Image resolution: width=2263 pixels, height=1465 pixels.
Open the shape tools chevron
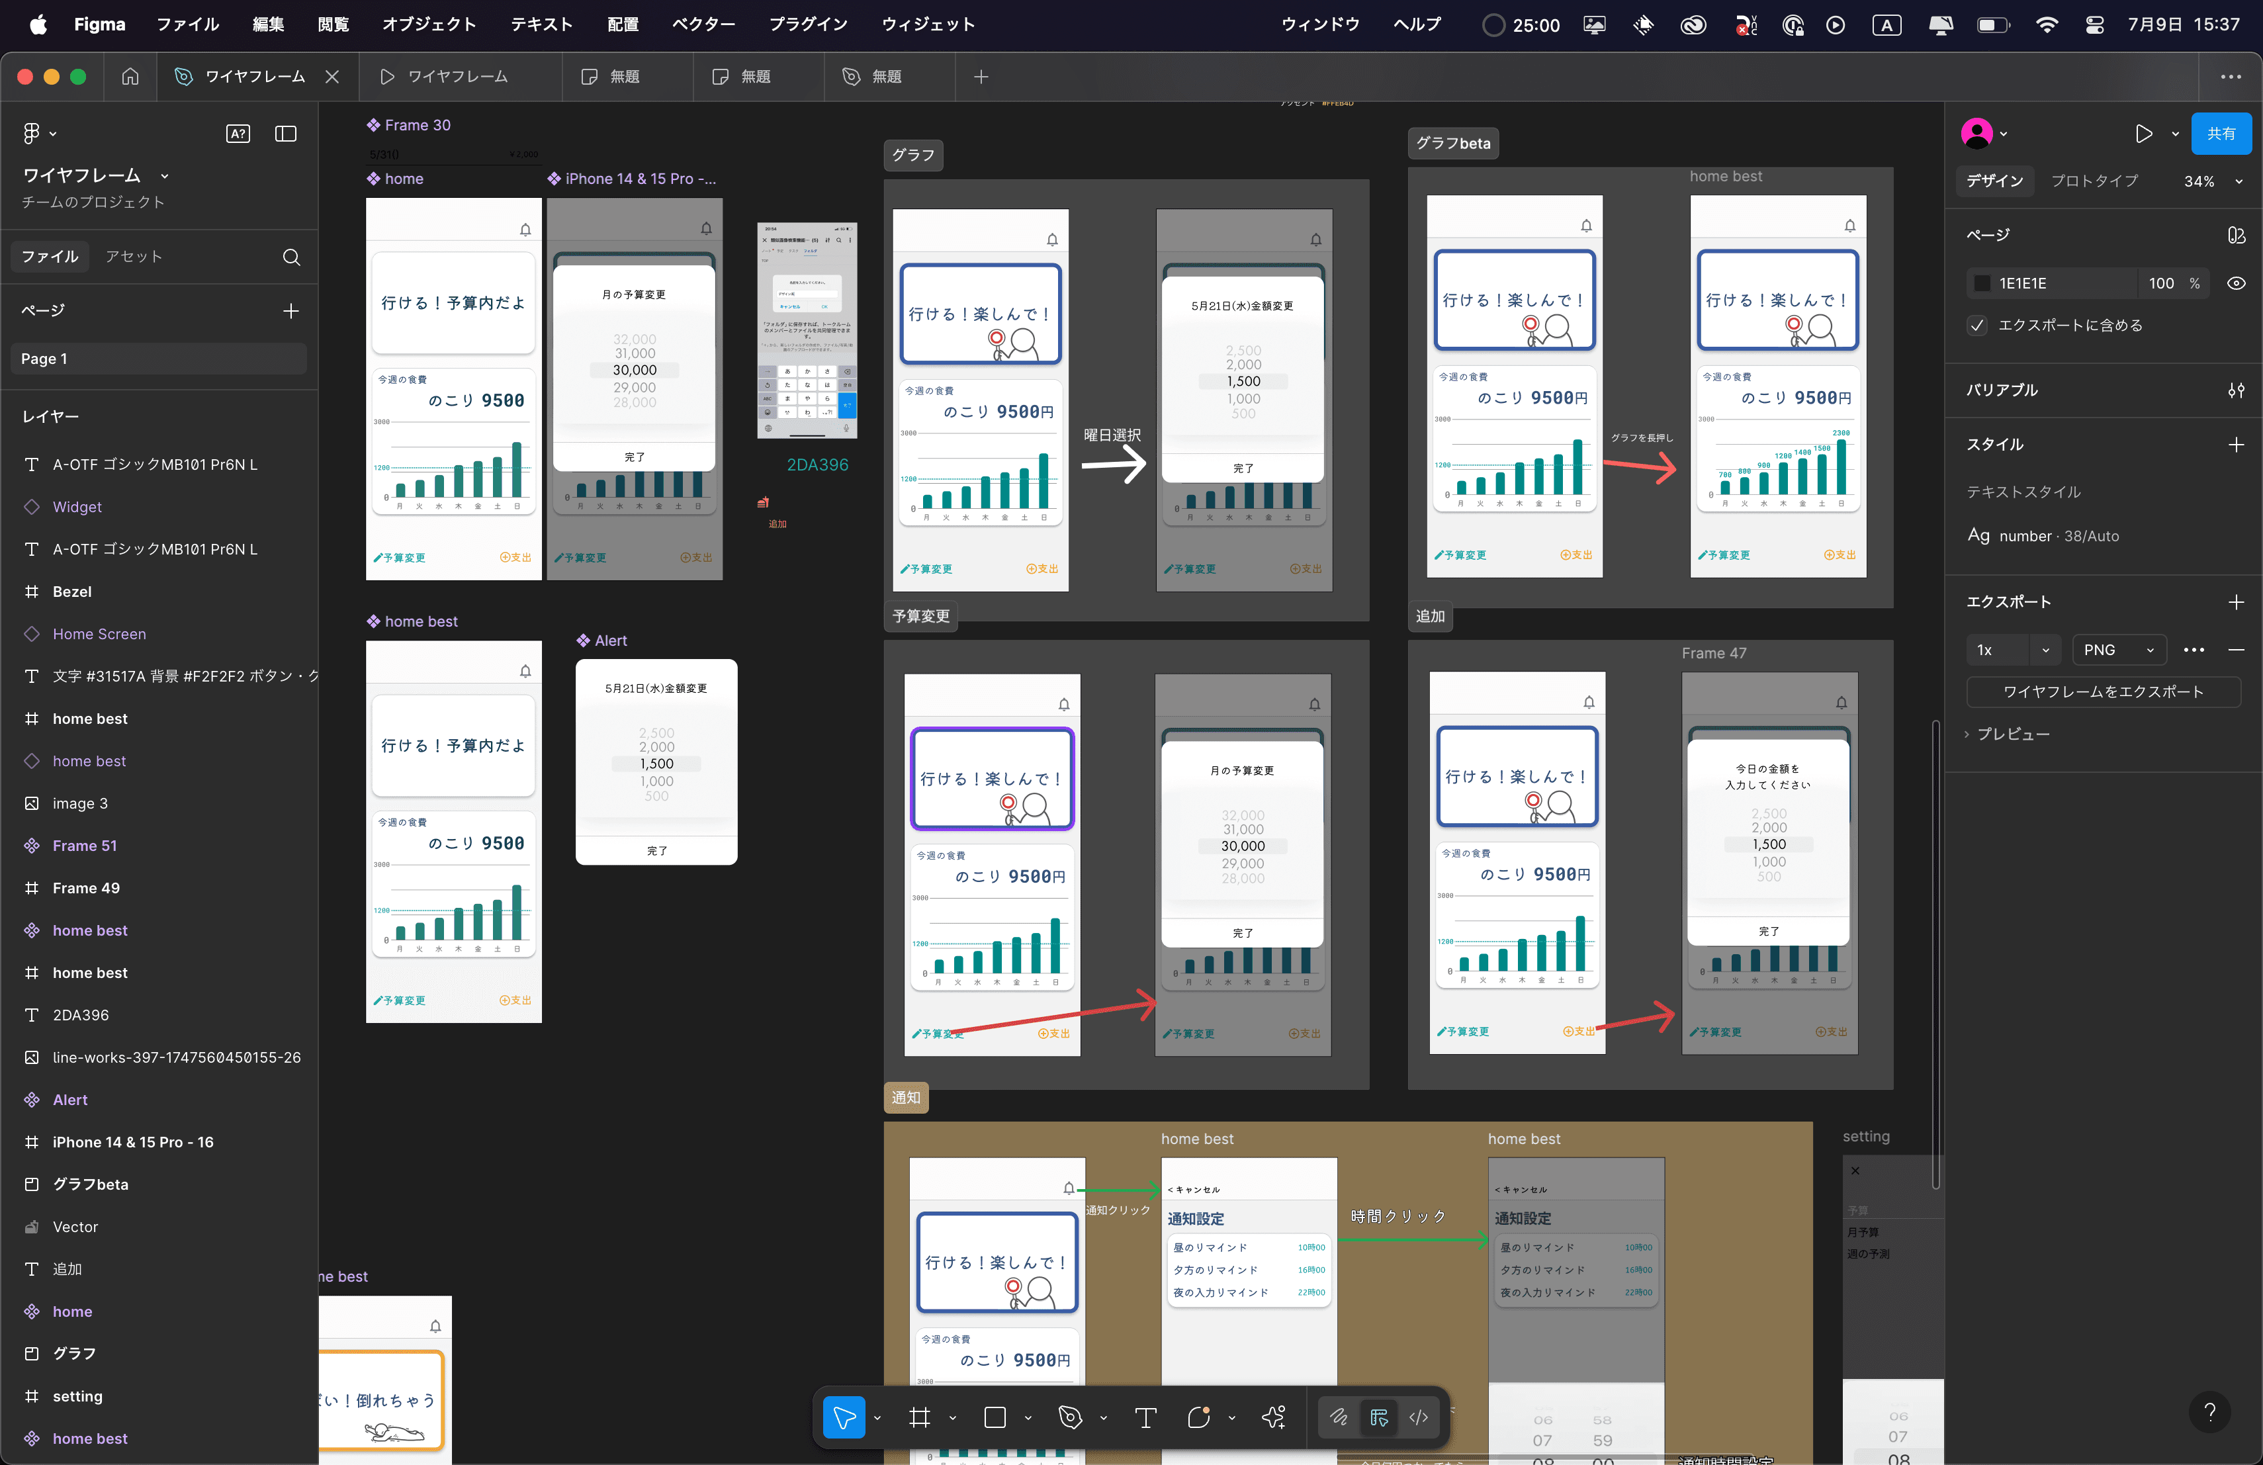(x=1028, y=1417)
